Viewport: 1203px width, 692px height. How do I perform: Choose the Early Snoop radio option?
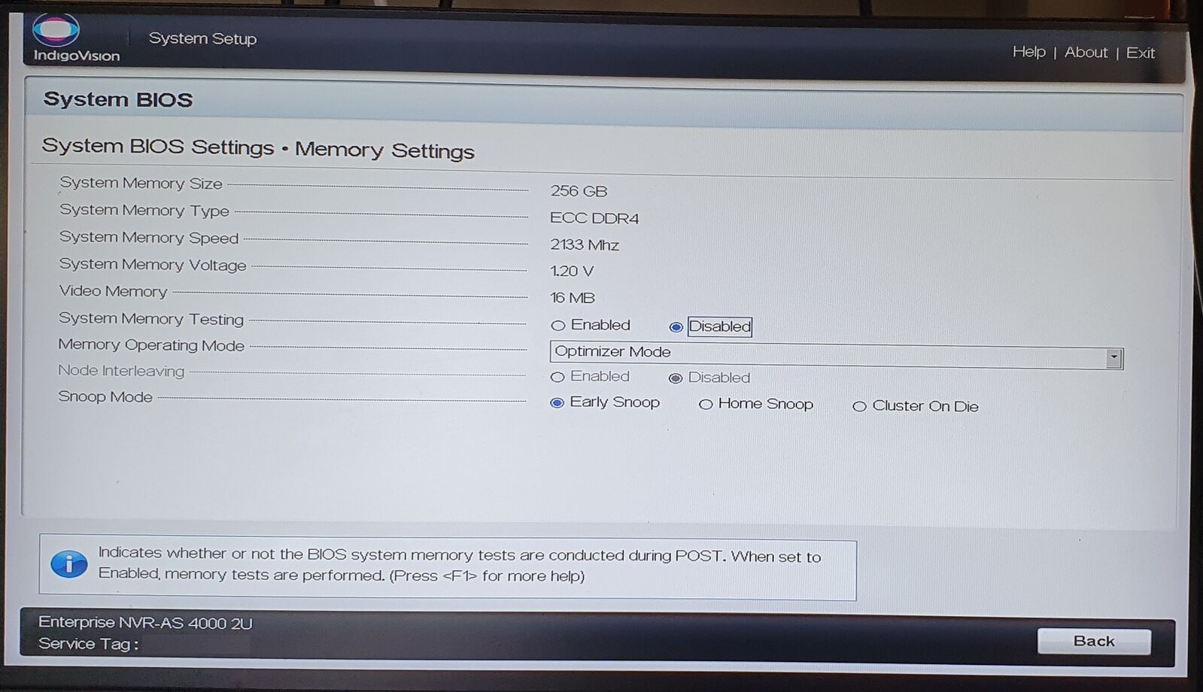pyautogui.click(x=557, y=403)
